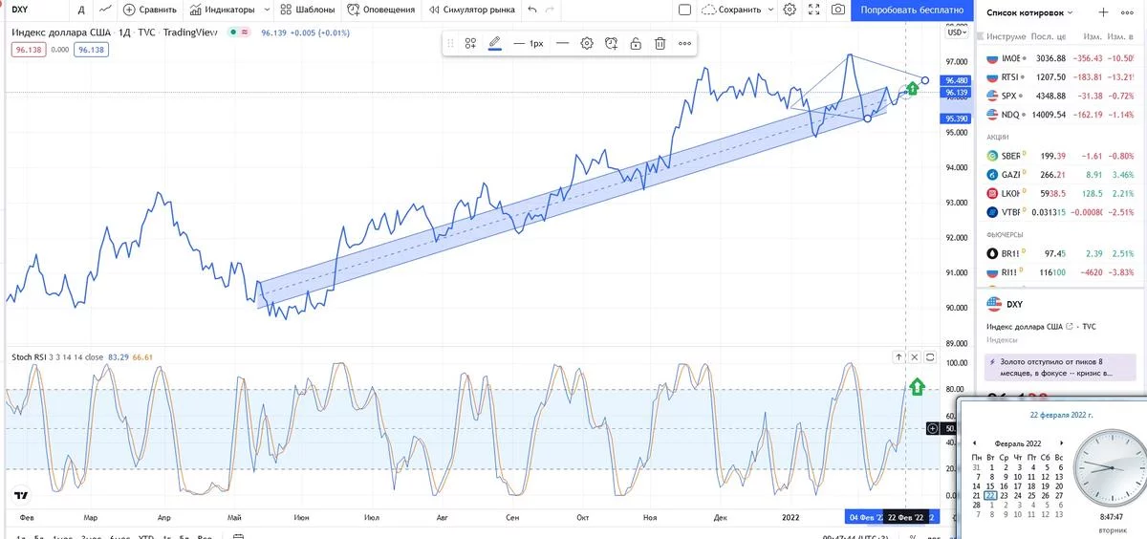1147x539 pixels.
Task: Choose the line style dash option
Action: coord(562,43)
